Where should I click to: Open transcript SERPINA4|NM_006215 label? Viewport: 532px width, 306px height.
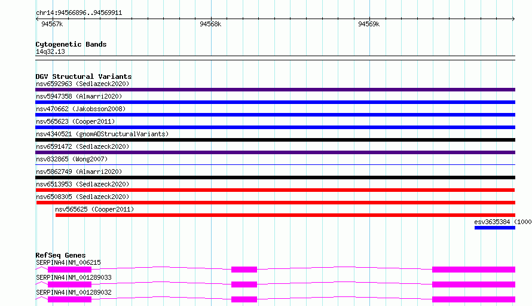coord(68,262)
